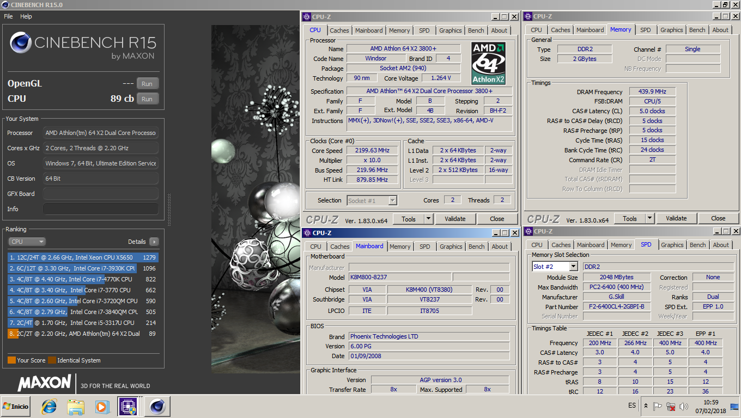Switch to Bench tab in CPU window
Image resolution: width=741 pixels, height=418 pixels.
(476, 30)
